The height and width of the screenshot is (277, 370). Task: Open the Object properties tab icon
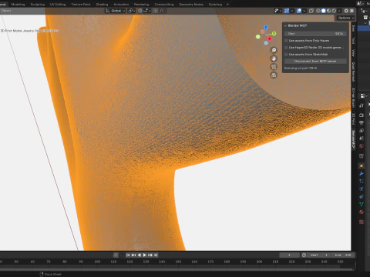pos(362,166)
